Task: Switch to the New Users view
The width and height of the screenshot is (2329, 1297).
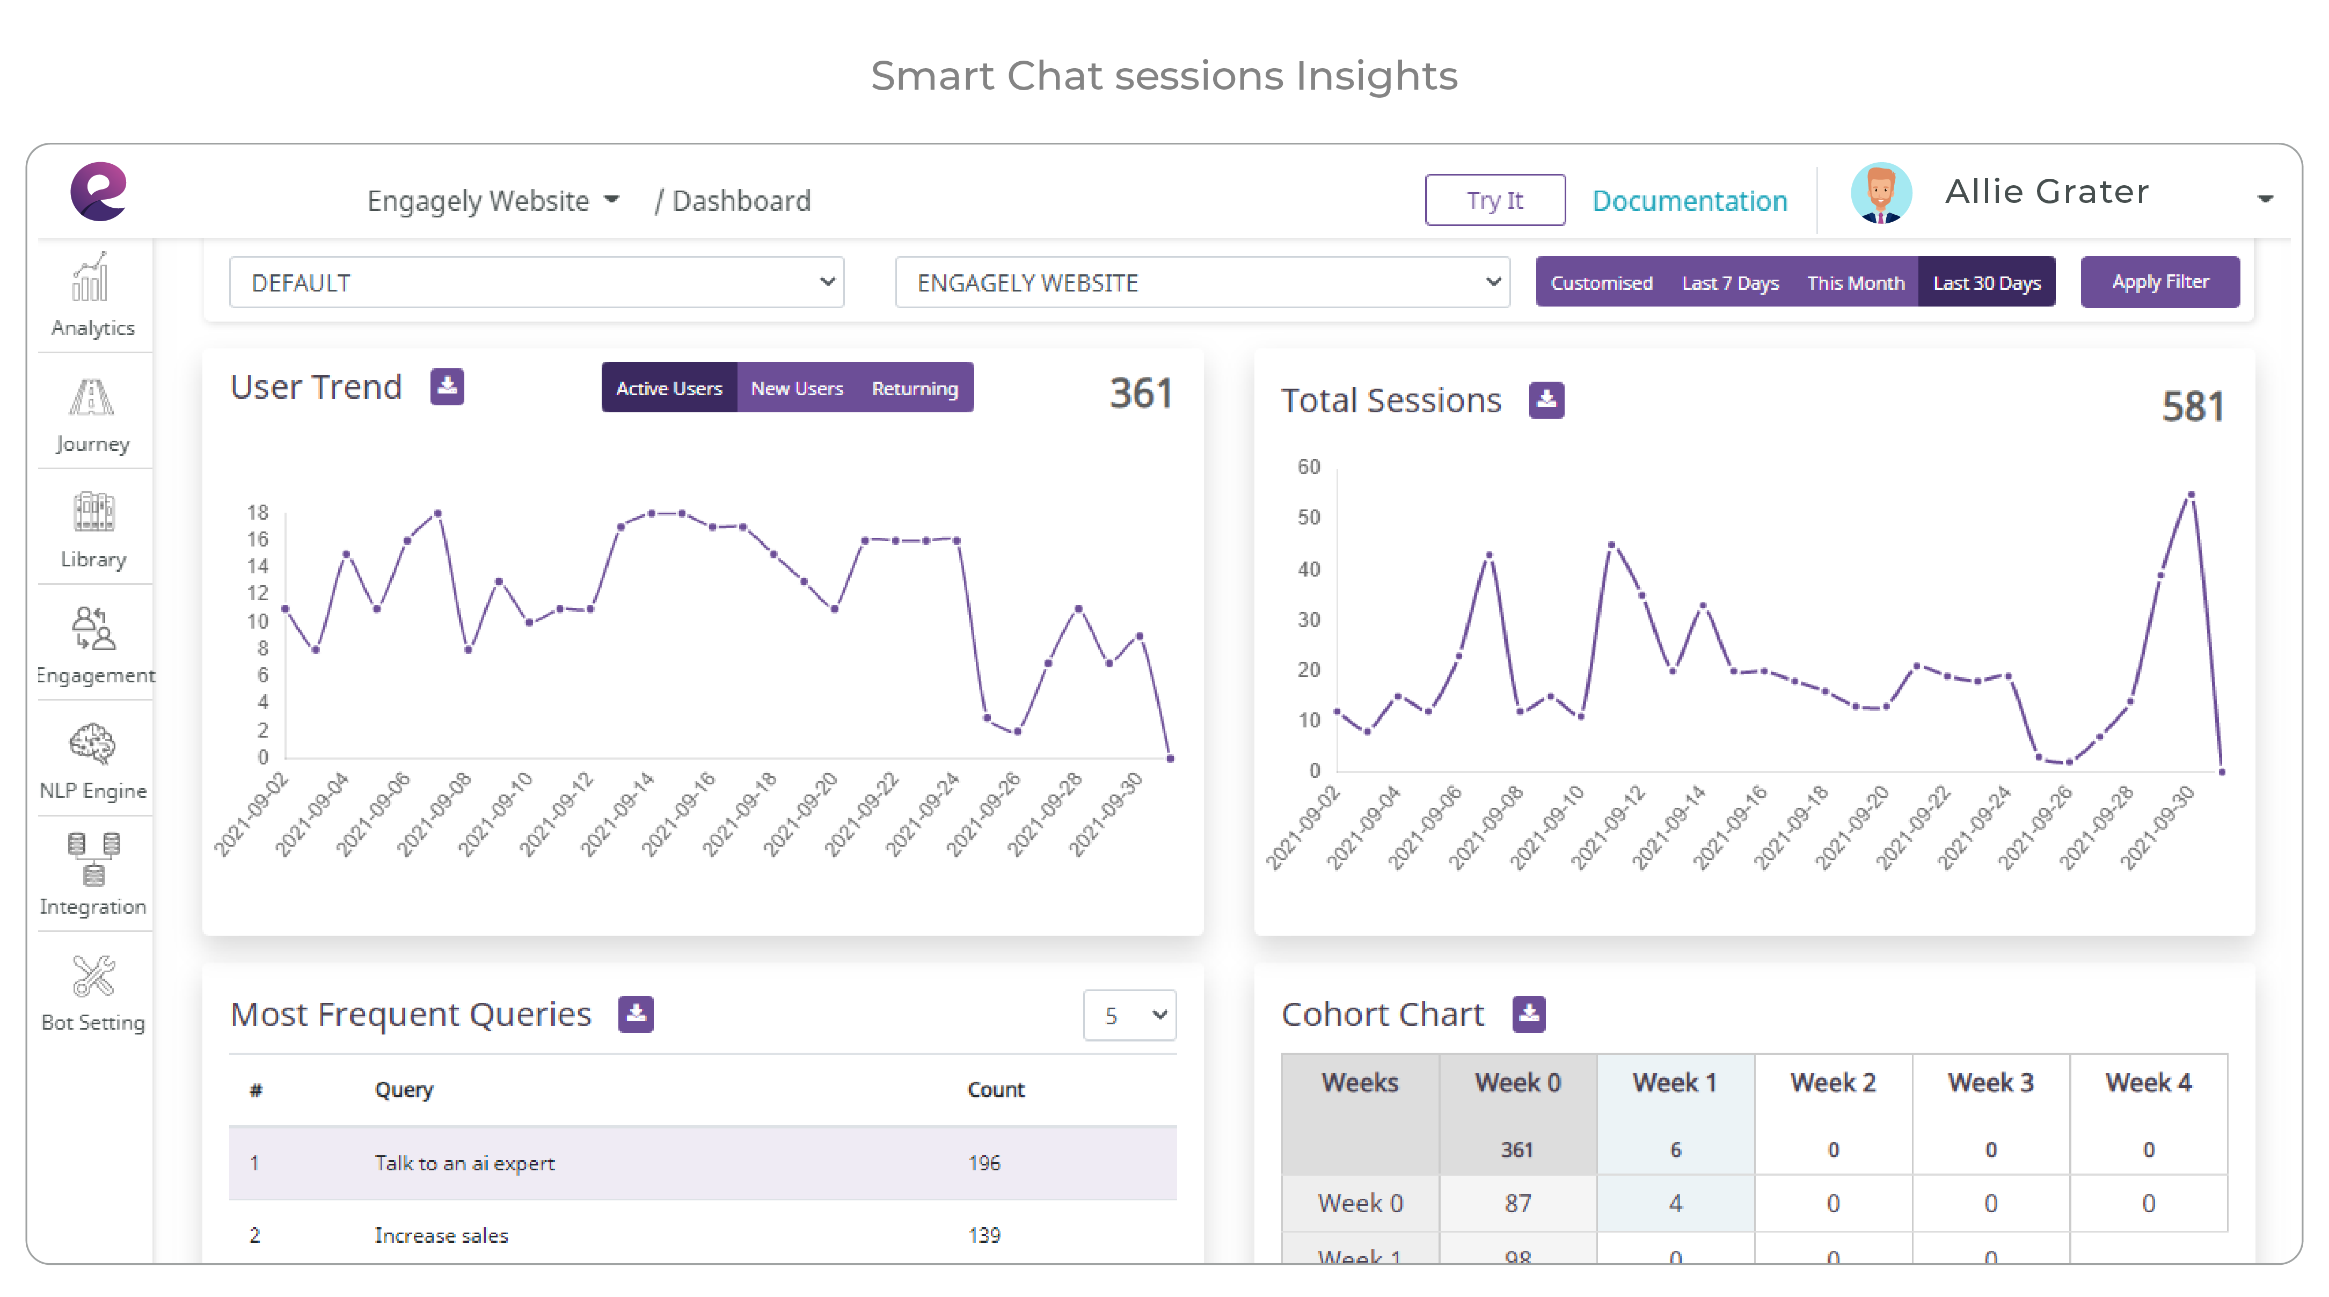Action: point(797,387)
